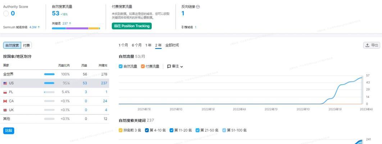This screenshot has width=382, height=144.
Task: Toggle the 付费流量 checkbox
Action: (x=143, y=66)
